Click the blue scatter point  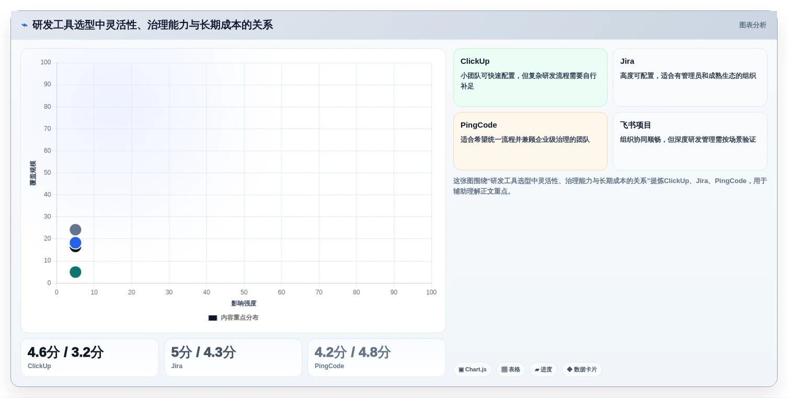(75, 243)
